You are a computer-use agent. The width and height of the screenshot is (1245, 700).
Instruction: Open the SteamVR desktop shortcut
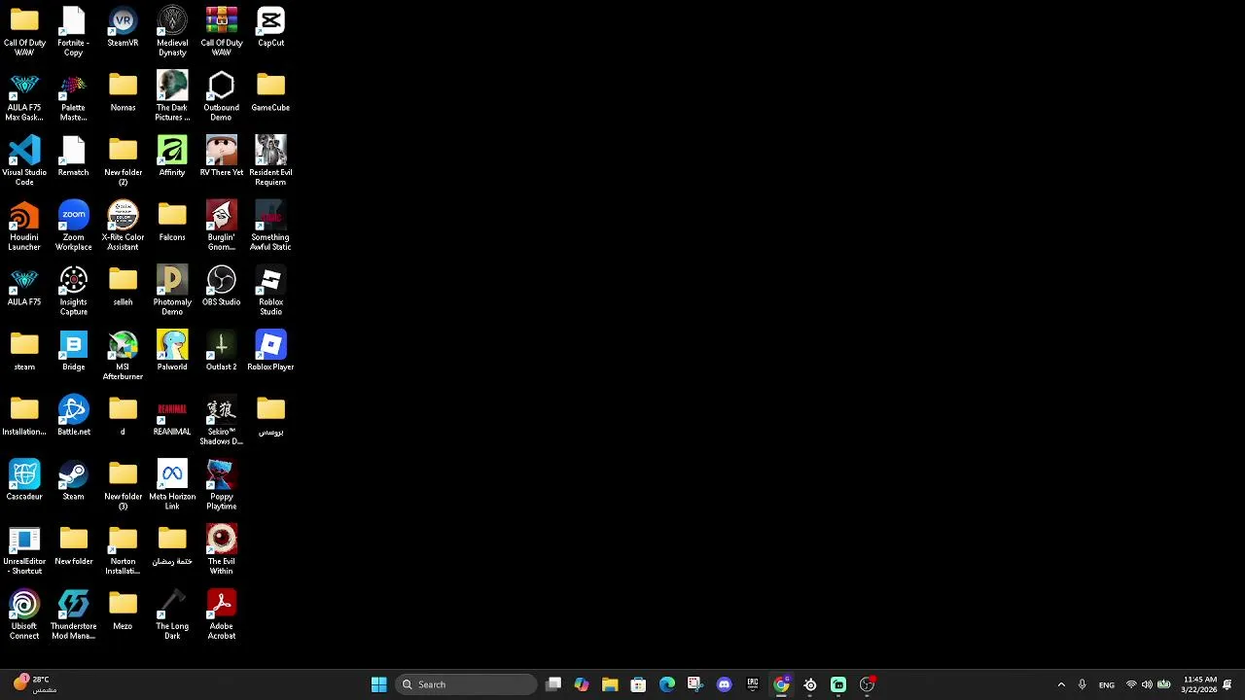[123, 28]
